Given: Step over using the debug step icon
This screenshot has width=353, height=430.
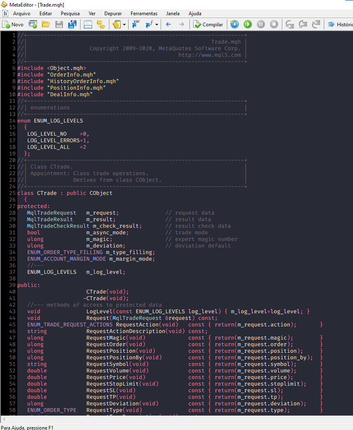Looking at the screenshot, I should (290, 24).
